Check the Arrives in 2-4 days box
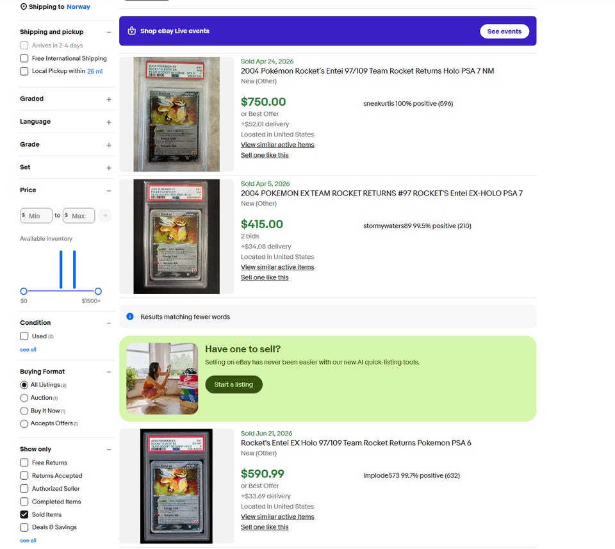Viewport: 615px width, 549px height. coord(24,45)
